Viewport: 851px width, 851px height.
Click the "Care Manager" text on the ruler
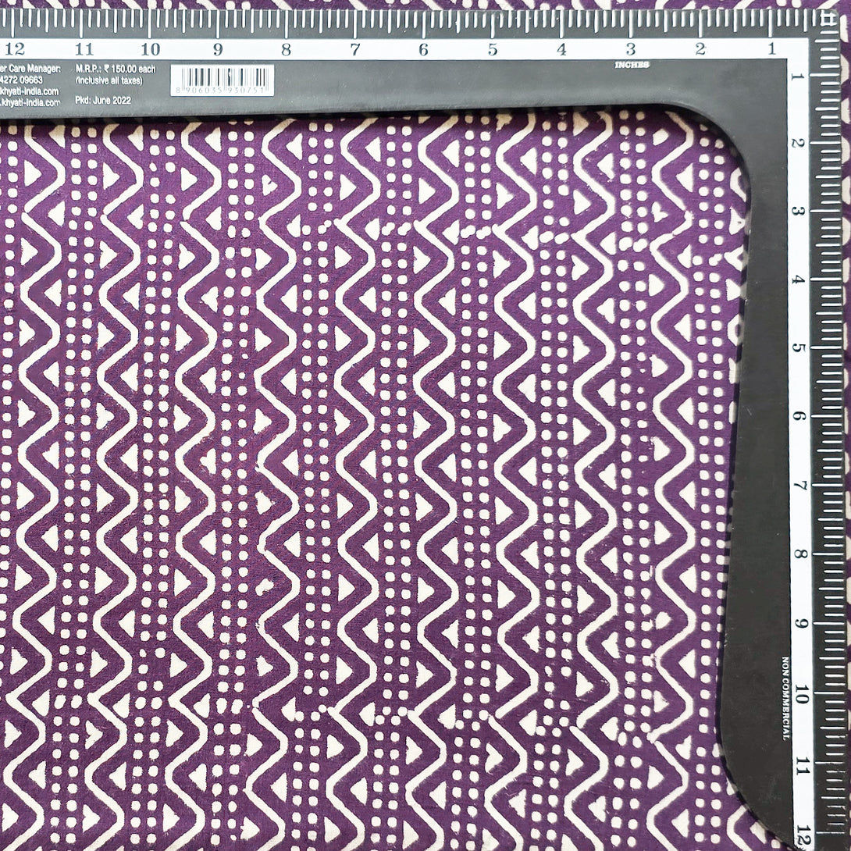pos(30,69)
